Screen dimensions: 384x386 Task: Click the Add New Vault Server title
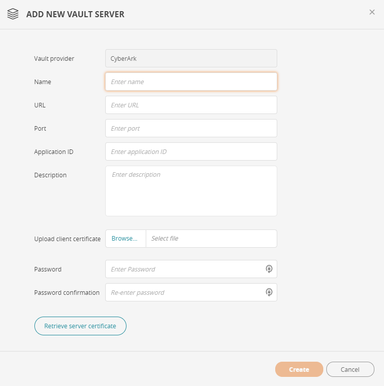click(75, 14)
